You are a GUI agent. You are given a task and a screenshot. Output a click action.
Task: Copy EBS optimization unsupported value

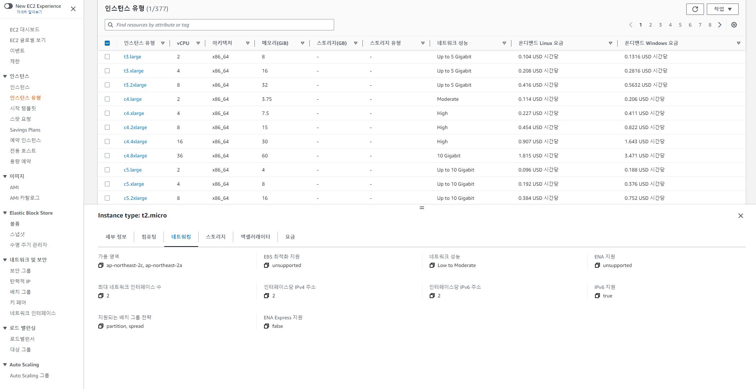coord(267,265)
